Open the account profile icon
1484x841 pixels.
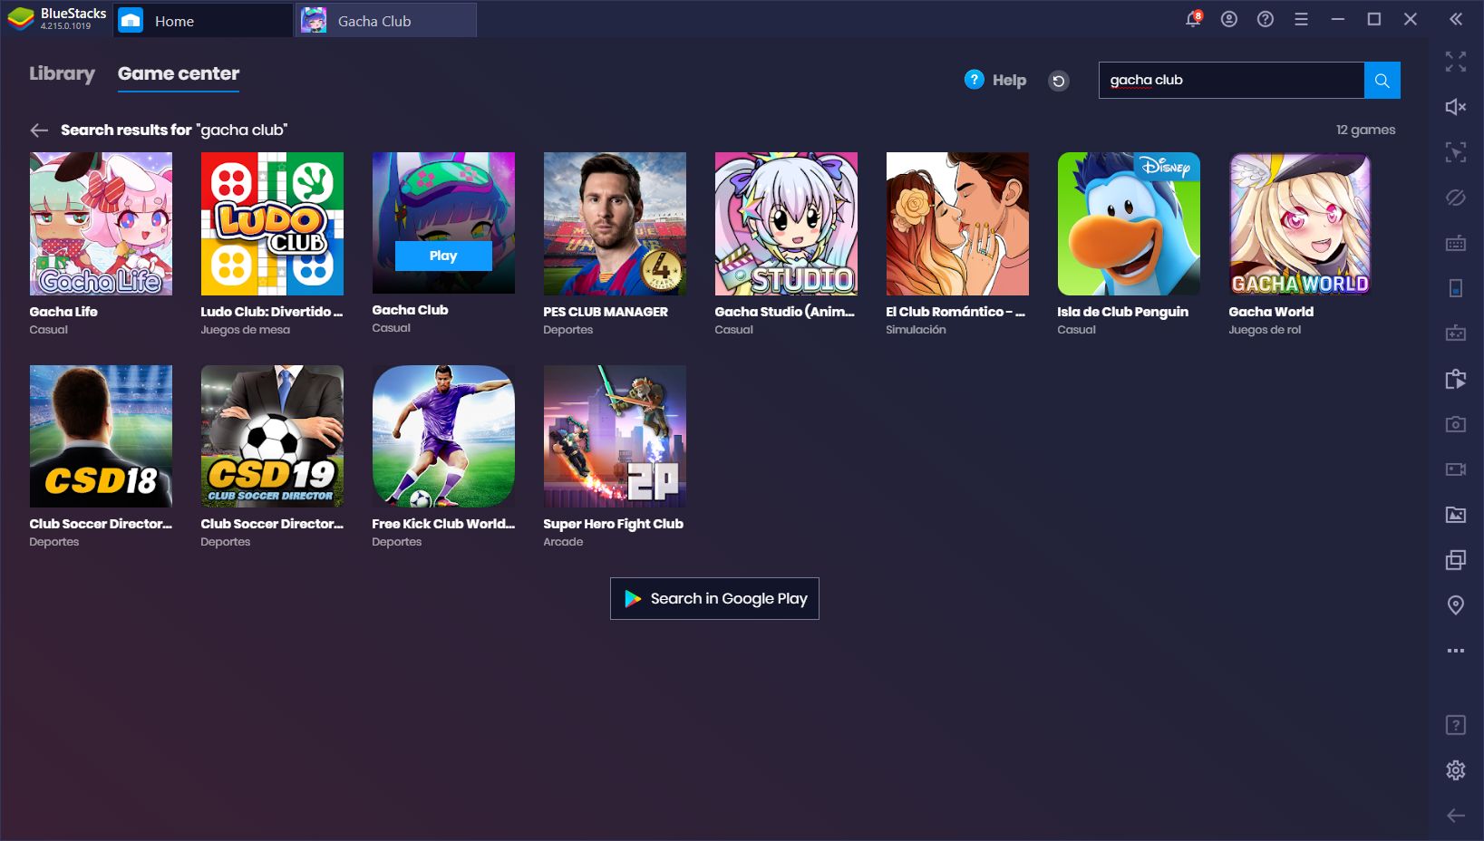coord(1229,19)
